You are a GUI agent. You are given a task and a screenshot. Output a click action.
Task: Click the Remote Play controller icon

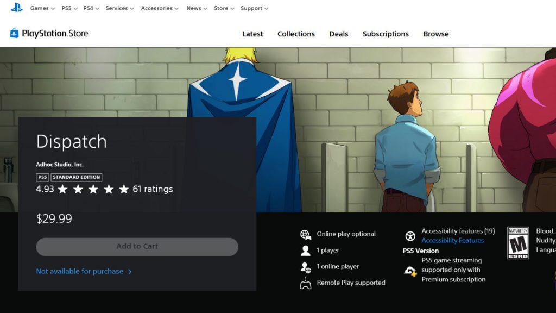click(x=306, y=283)
